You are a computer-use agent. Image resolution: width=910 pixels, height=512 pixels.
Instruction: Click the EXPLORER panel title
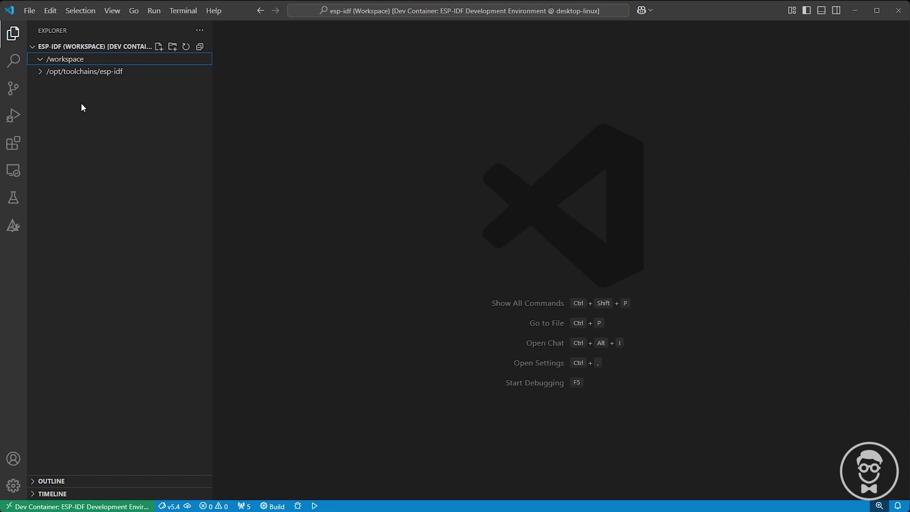[x=53, y=30]
